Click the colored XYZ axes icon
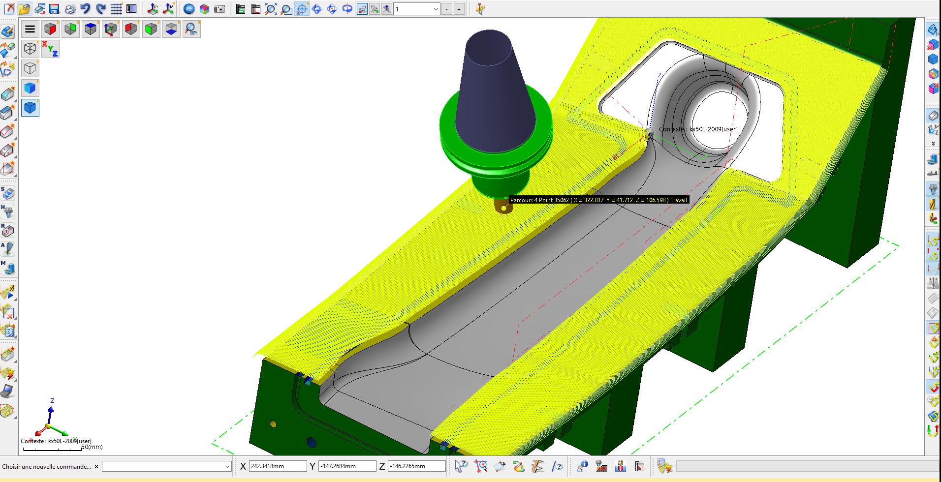 pyautogui.click(x=50, y=48)
